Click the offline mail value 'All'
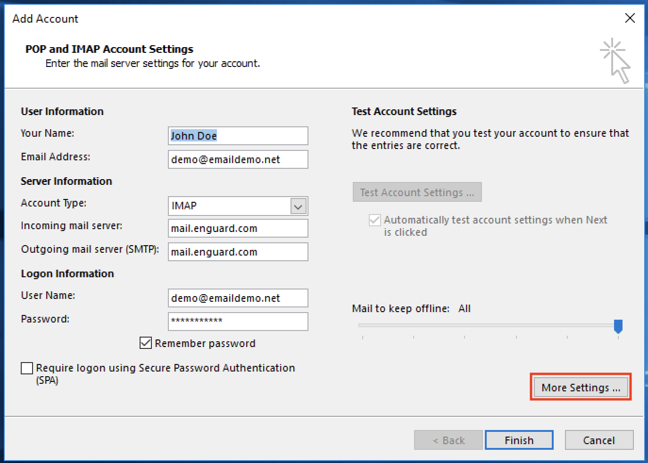 [465, 308]
